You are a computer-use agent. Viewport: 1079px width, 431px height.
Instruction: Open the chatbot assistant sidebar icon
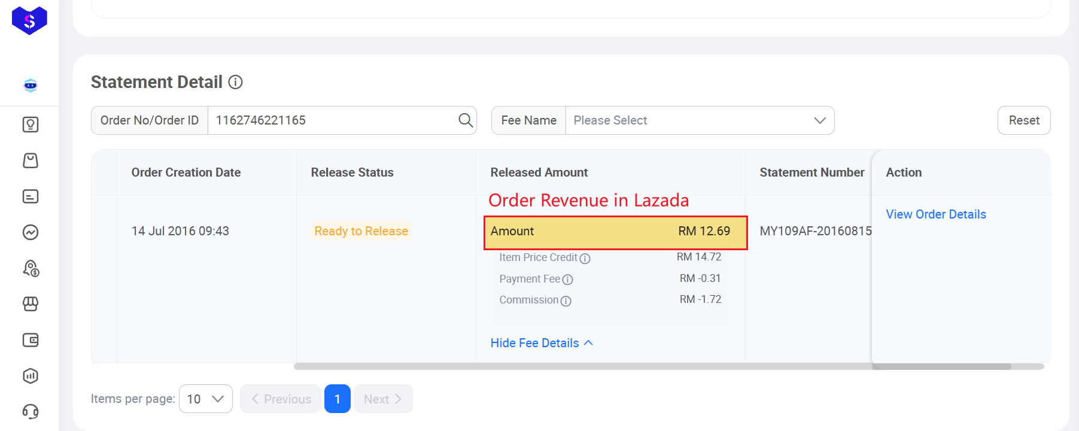pos(31,86)
